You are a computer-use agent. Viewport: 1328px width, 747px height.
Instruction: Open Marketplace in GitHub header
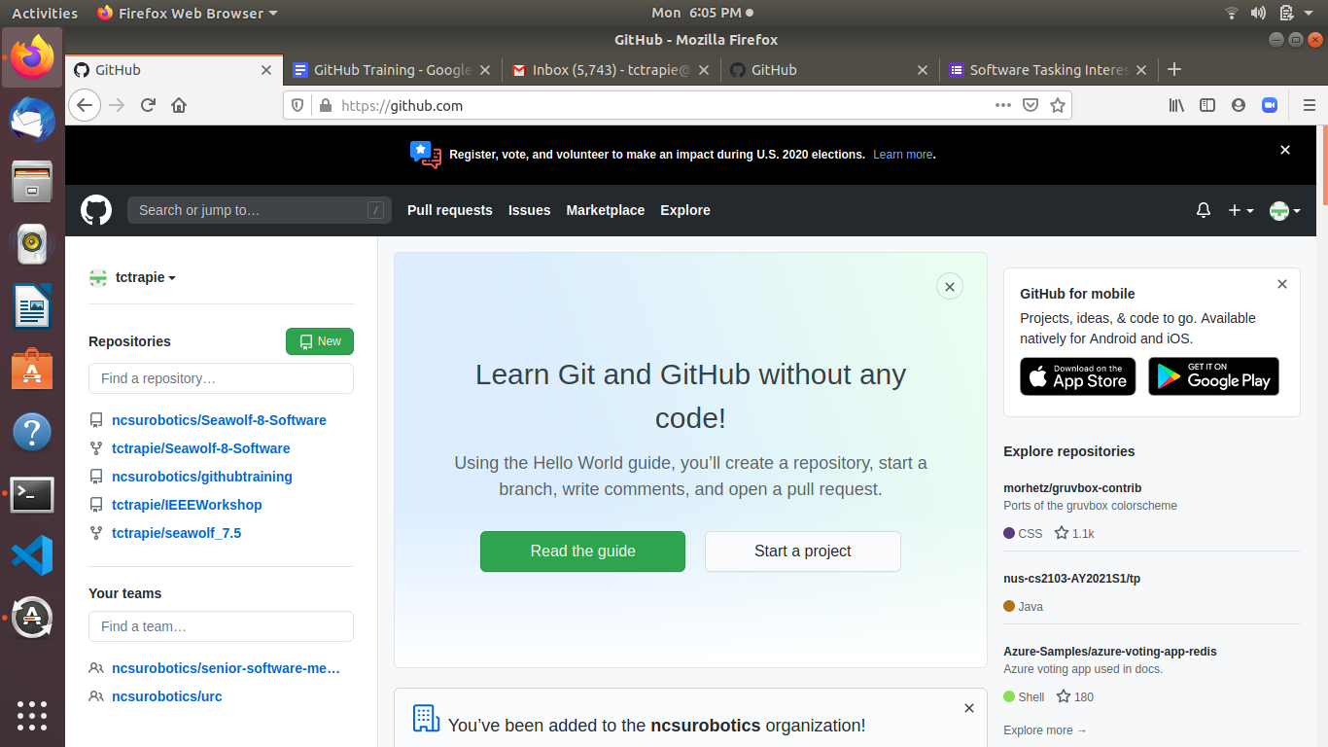(x=606, y=210)
